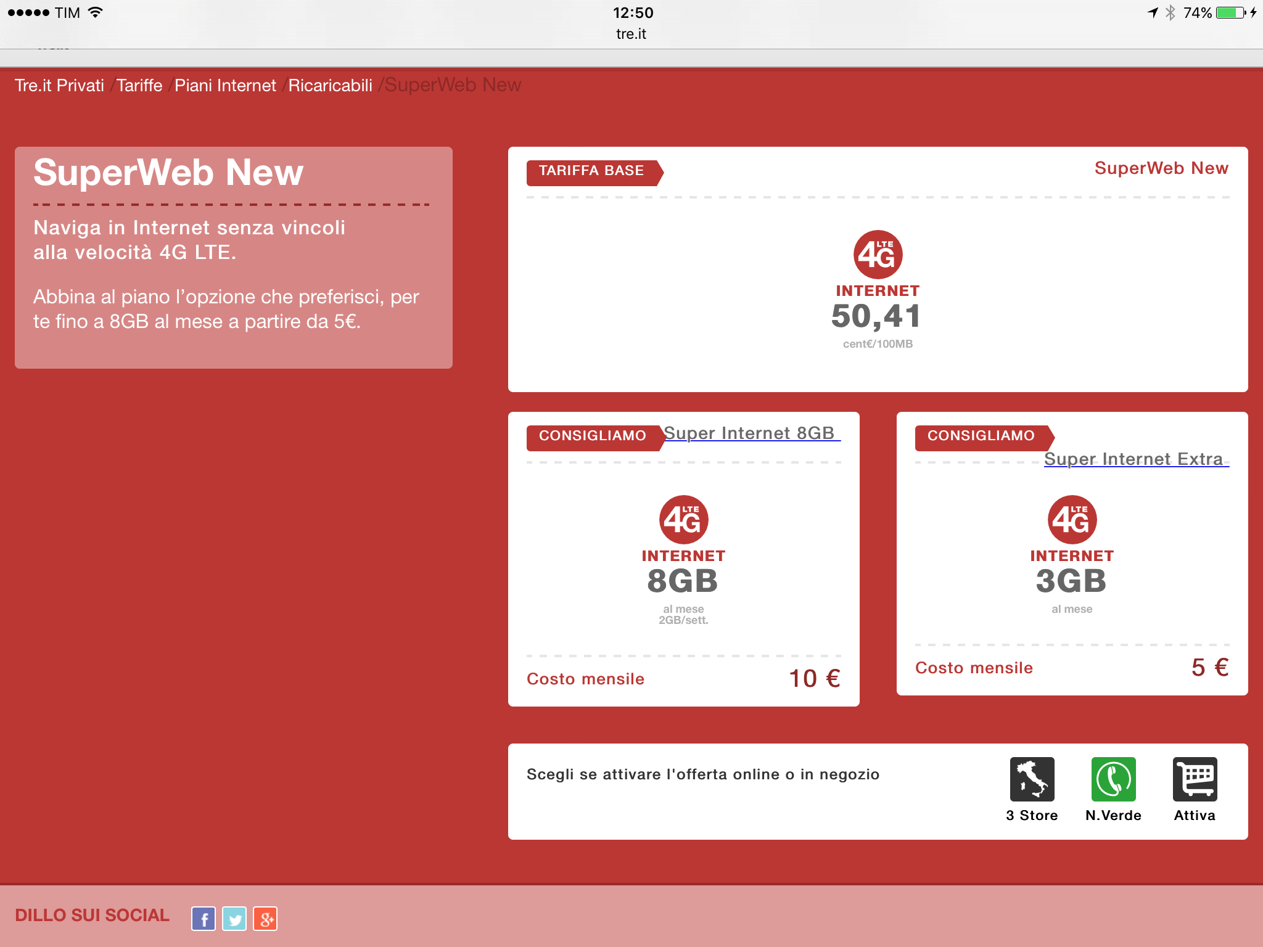The height and width of the screenshot is (947, 1263).
Task: Tap the tre.it address bar
Action: click(x=631, y=34)
